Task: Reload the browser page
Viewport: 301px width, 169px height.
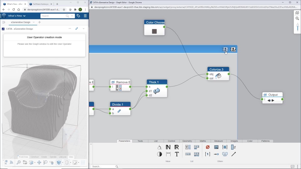Action: [13, 10]
